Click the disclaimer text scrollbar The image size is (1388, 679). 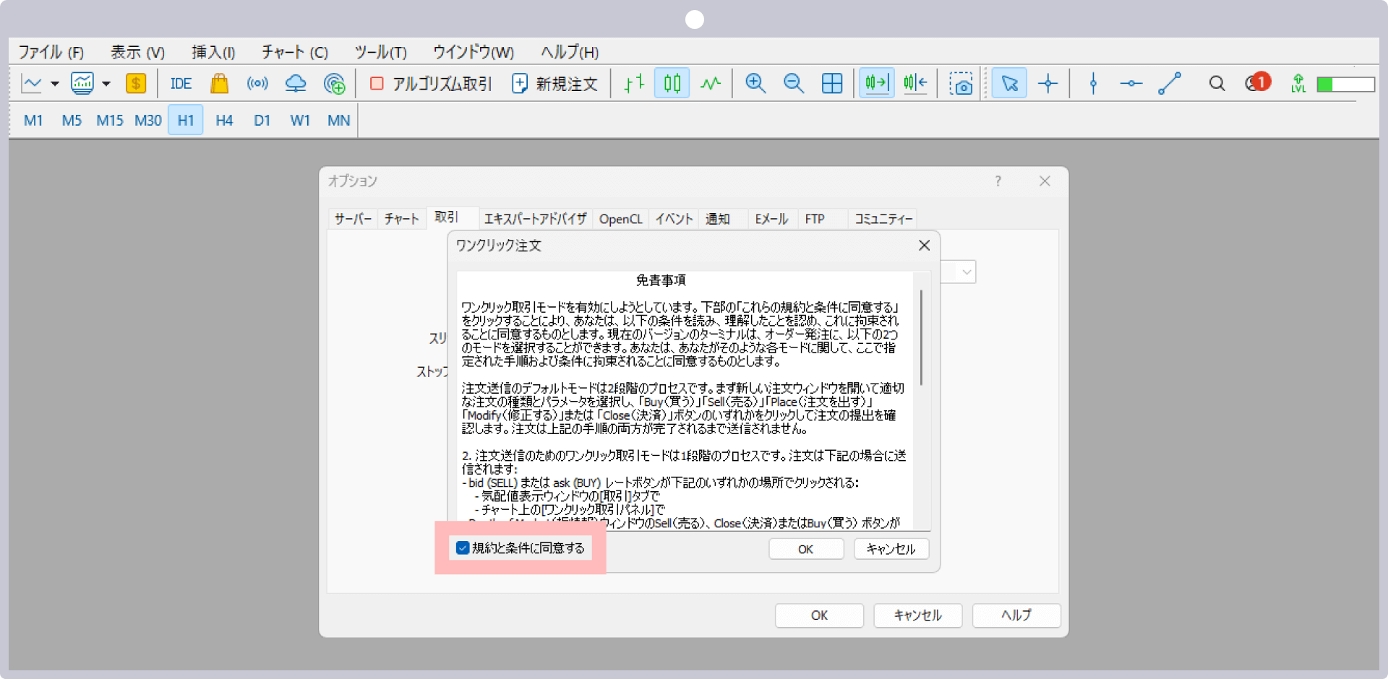921,337
